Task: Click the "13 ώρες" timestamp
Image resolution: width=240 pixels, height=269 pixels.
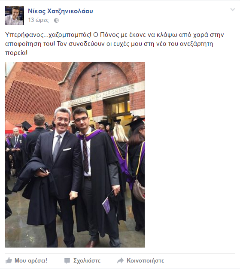Action: (39, 20)
